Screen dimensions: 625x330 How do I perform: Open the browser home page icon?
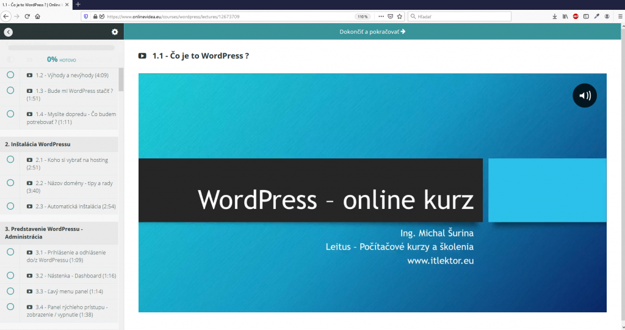click(37, 16)
